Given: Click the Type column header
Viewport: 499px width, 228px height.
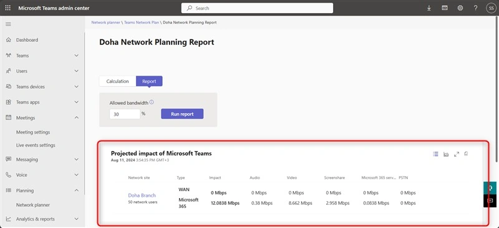Looking at the screenshot, I should point(181,177).
